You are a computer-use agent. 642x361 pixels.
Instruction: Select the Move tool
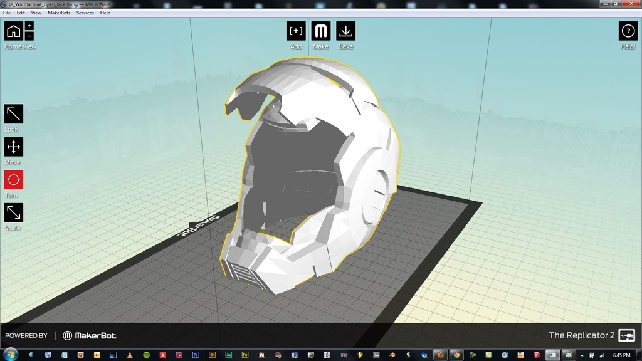(13, 147)
